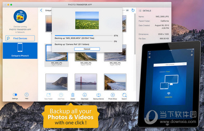This screenshot has height=131, width=204.
Task: Cancel the backup in progress
Action: (87, 49)
